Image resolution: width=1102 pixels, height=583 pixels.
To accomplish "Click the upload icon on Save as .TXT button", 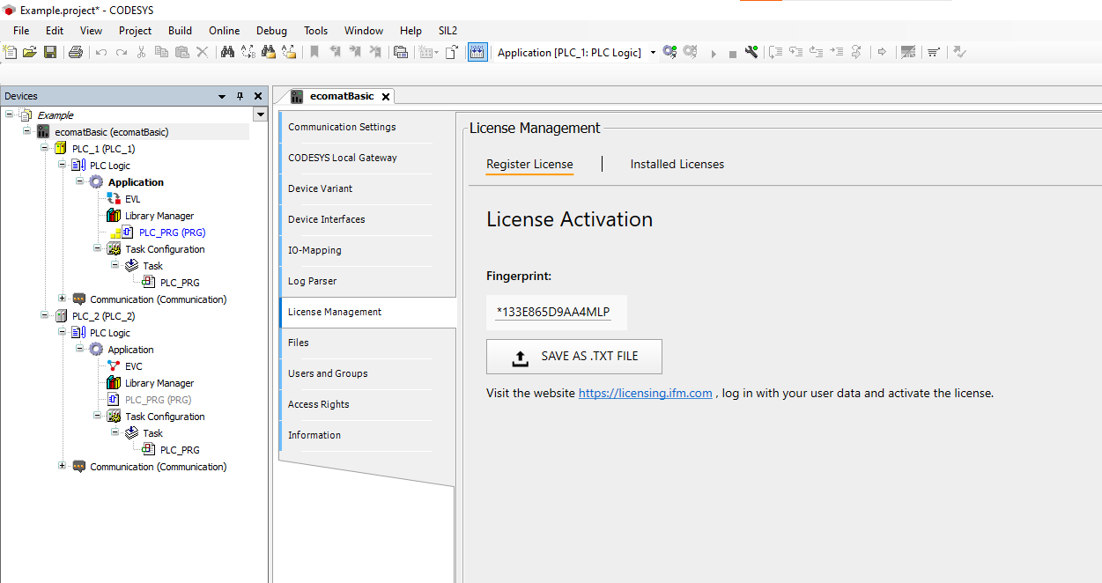I will click(x=521, y=357).
